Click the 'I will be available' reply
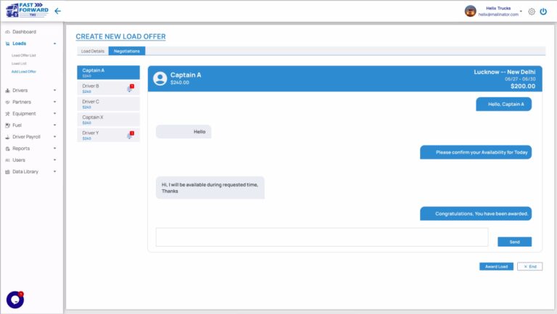Screen dimensions: 557x314 pos(210,188)
